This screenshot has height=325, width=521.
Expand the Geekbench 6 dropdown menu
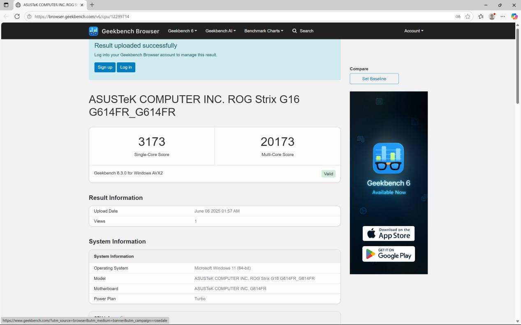coord(182,31)
